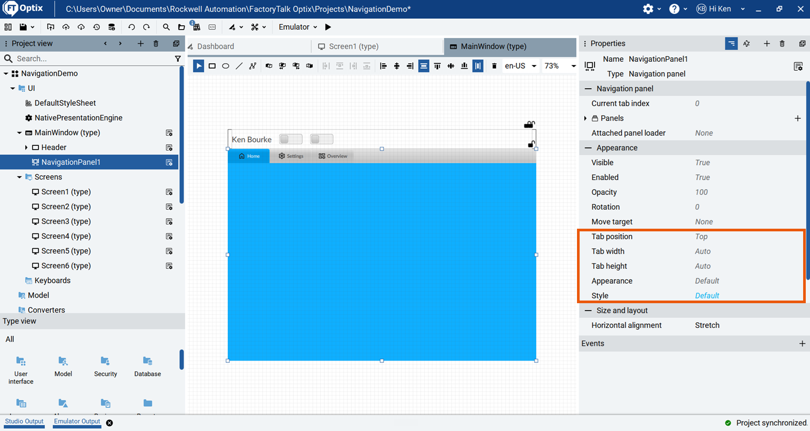
Task: Click the Home tab in navigation panel
Action: (249, 156)
